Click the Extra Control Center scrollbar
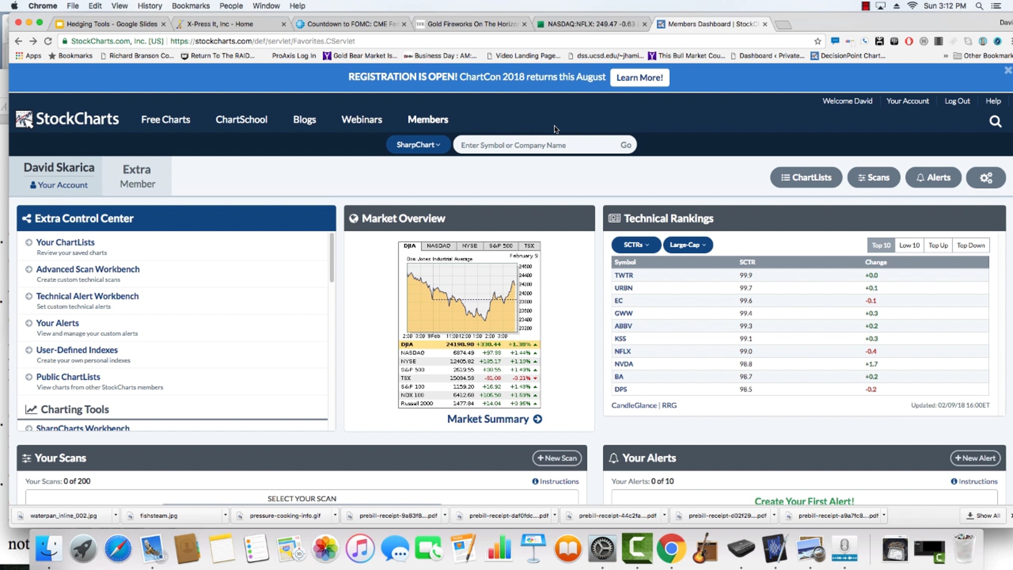This screenshot has height=570, width=1013. [332, 258]
